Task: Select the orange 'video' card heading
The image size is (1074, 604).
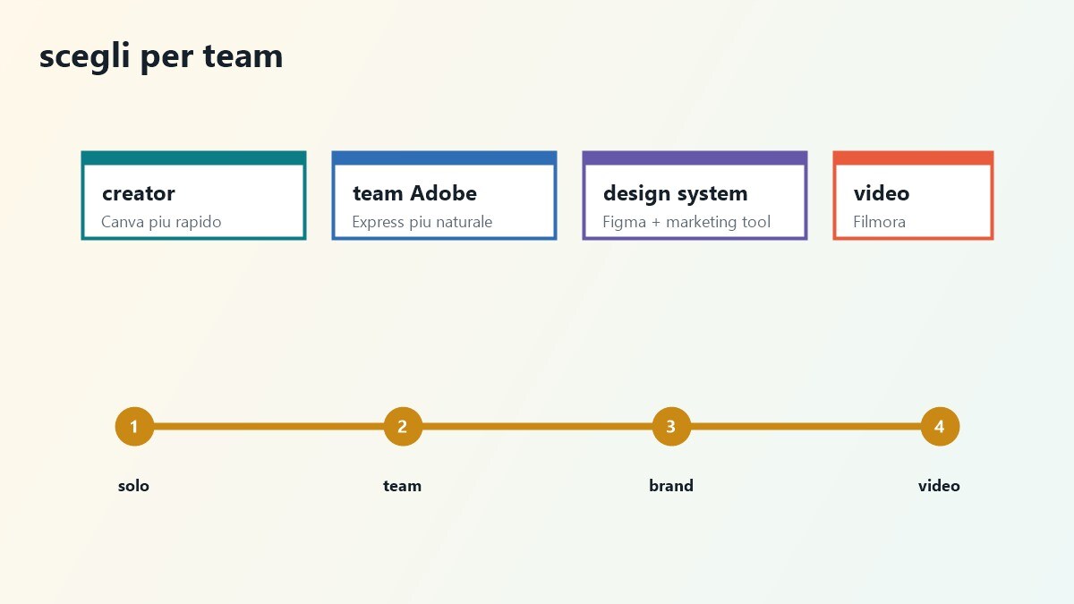Action: (882, 193)
